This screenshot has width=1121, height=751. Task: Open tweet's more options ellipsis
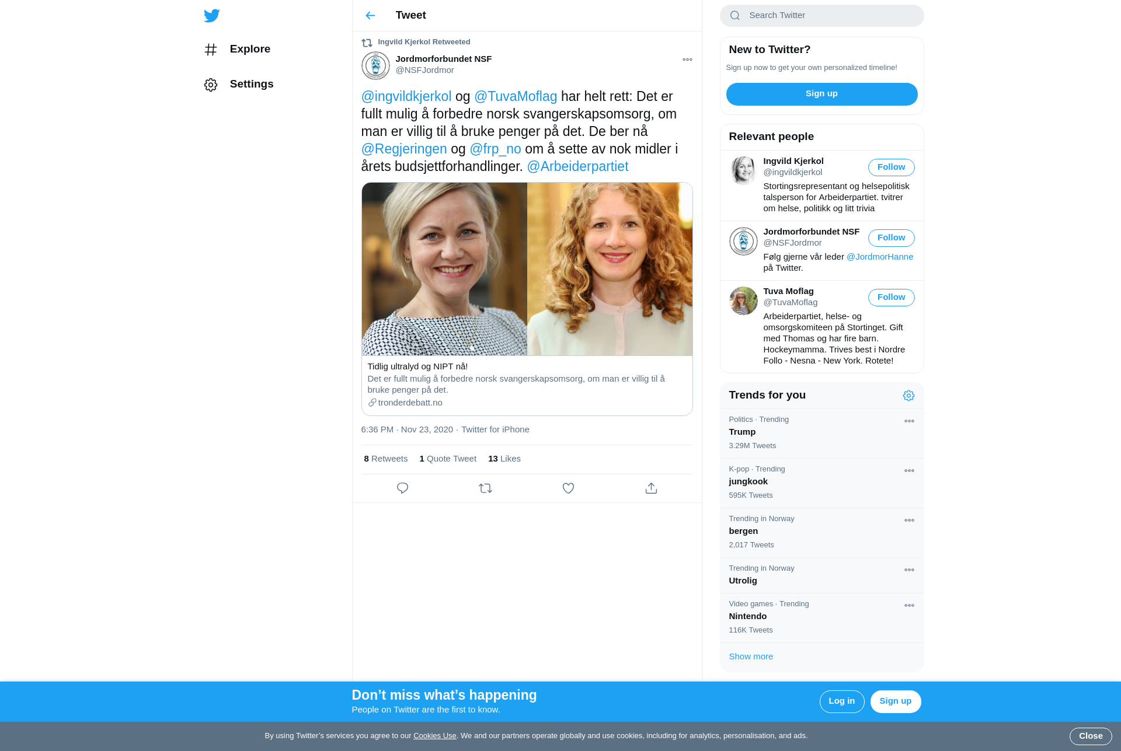(687, 60)
